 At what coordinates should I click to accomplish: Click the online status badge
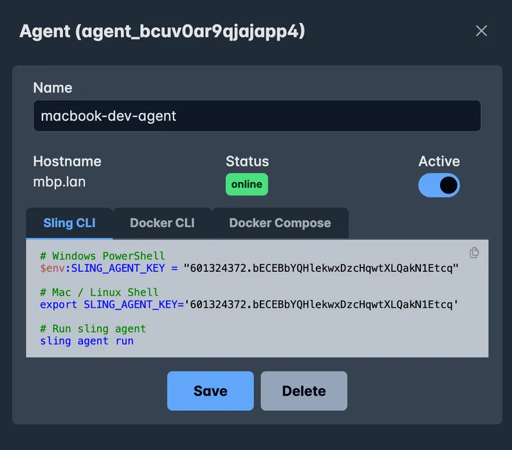(x=247, y=184)
